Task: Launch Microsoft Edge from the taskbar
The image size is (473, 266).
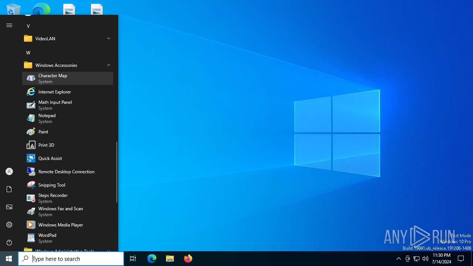Action: click(x=152, y=259)
